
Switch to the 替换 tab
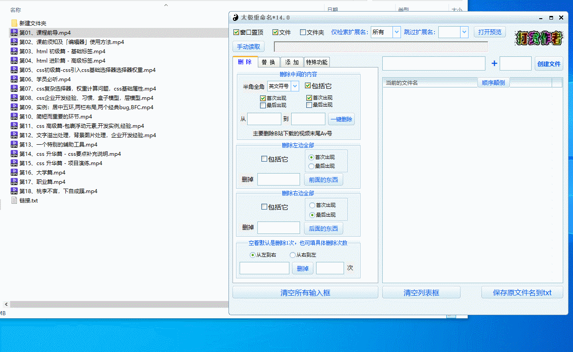[x=268, y=62]
